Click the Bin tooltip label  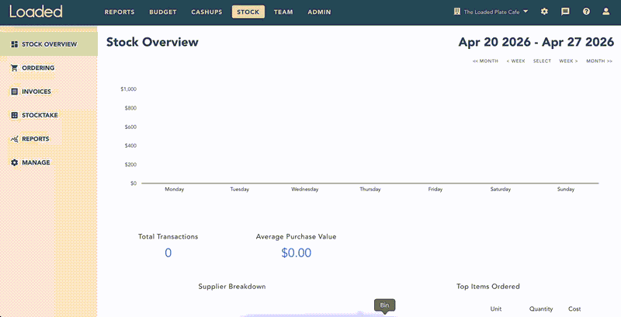pos(384,305)
